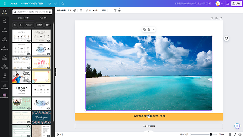Lock the page with padlock icon
The height and width of the screenshot is (137, 243).
click(212, 18)
